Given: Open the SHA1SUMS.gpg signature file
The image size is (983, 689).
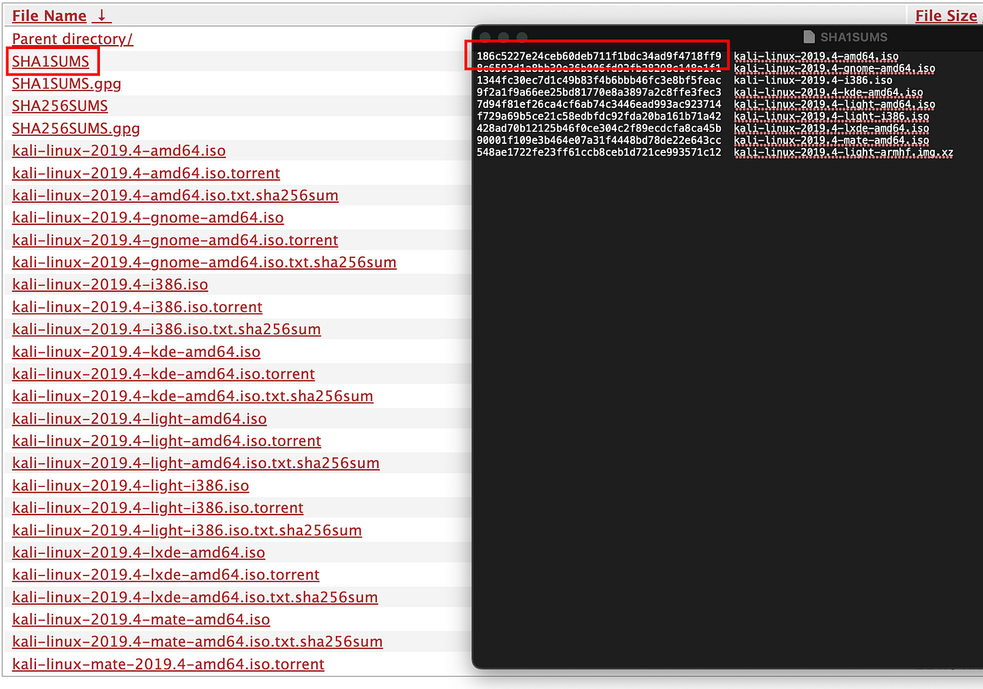Looking at the screenshot, I should click(66, 83).
